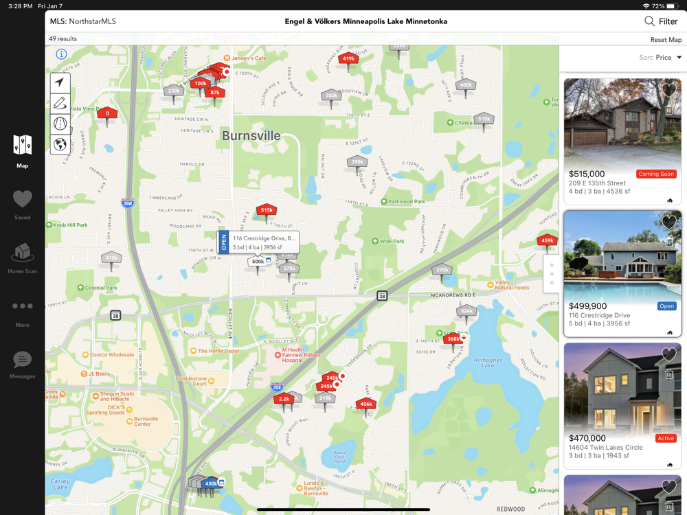Select the 219k gray map pin

point(325,398)
